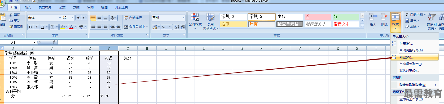
Task: Expand 隐藏和取消隐藏 submenu
Action: 415,85
